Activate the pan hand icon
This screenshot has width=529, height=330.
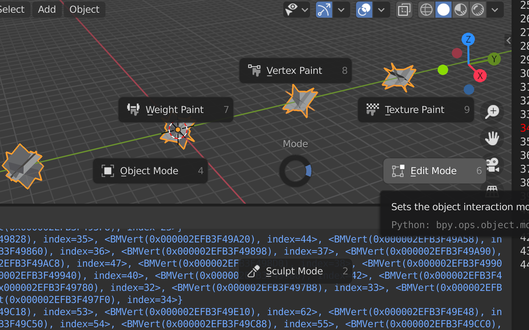(x=492, y=139)
